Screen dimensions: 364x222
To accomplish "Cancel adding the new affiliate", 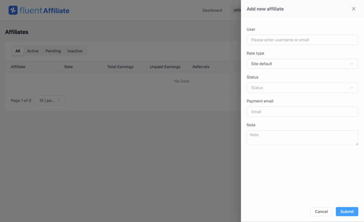I will 321,211.
